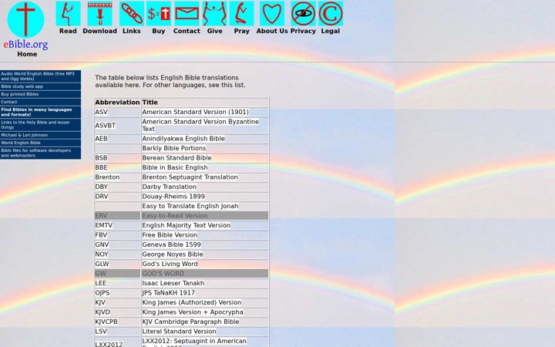This screenshot has width=555, height=347.
Task: Click the Download arrow icon
Action: click(x=99, y=13)
